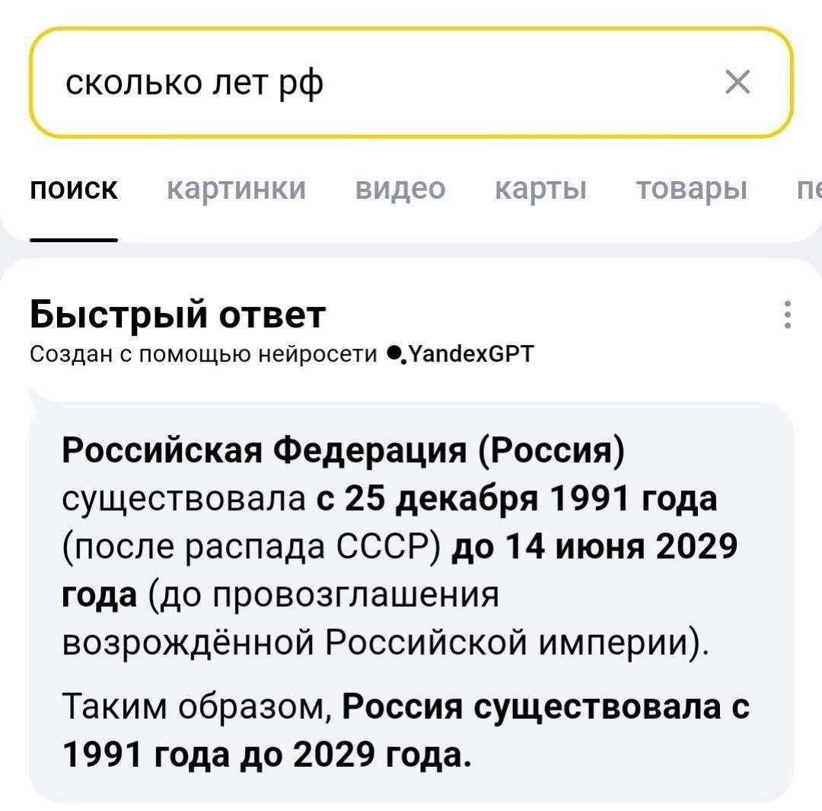Click the Быстрый ответ heading
The image size is (822, 811).
tap(178, 314)
